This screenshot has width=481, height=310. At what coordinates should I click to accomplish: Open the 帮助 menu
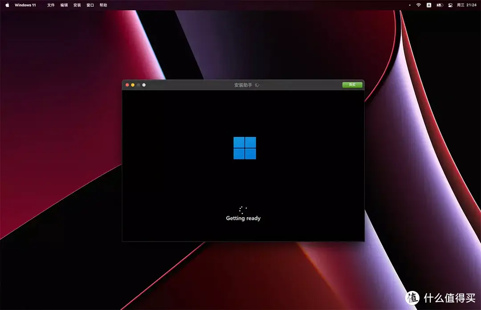tap(103, 5)
